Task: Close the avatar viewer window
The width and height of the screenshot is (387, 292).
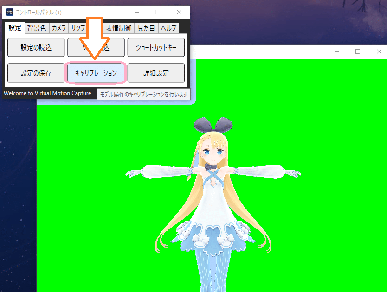Action: [379, 51]
